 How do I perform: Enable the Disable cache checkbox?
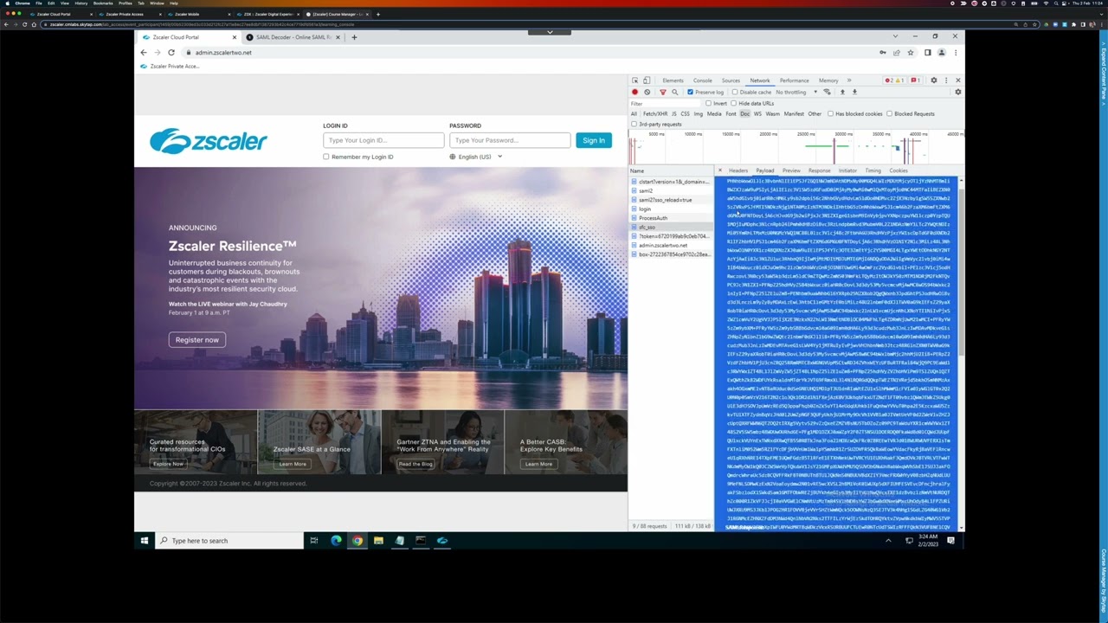(x=735, y=92)
